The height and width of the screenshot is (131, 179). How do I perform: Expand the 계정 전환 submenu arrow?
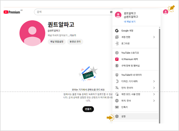tap(154, 37)
